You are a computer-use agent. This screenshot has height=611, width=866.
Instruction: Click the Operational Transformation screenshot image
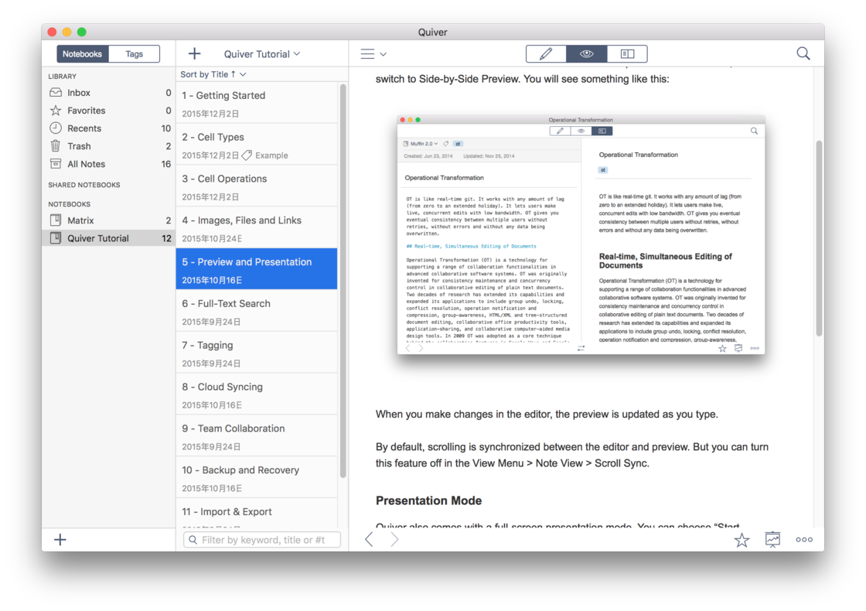(581, 235)
